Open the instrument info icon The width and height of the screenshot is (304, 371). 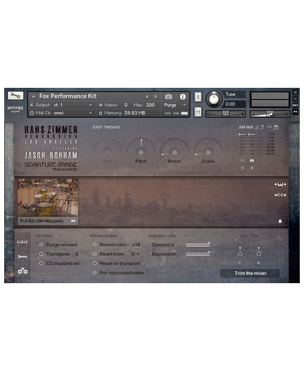[x=182, y=97]
